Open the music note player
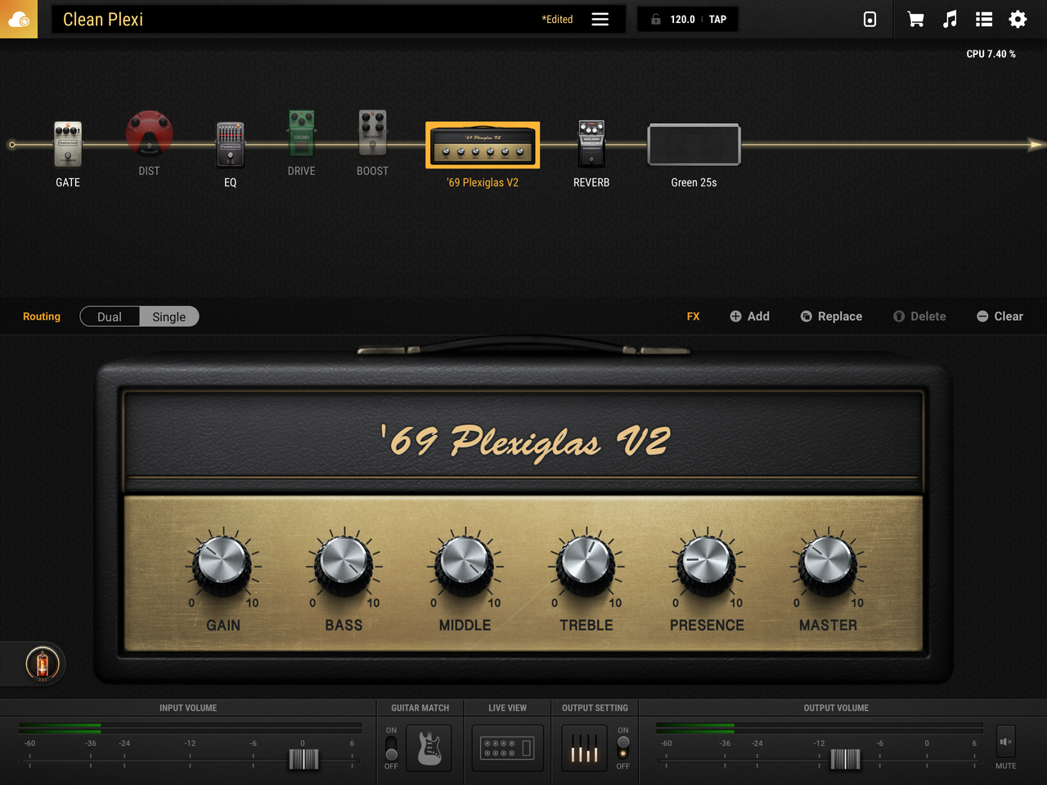 coord(950,19)
